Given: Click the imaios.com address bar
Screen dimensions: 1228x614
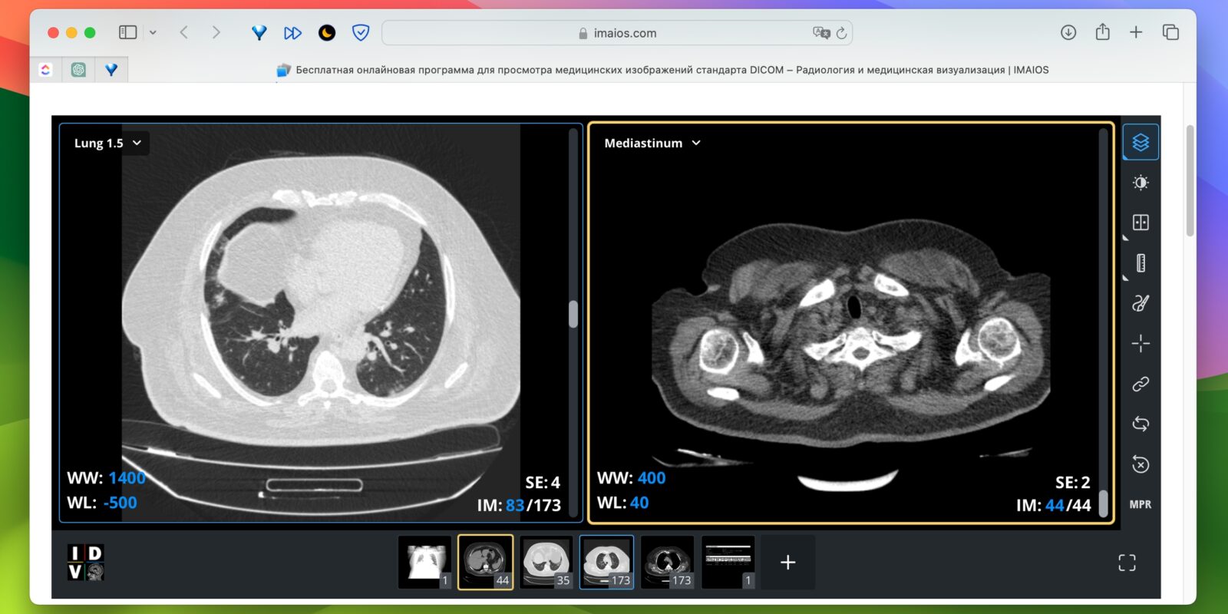Looking at the screenshot, I should pyautogui.click(x=617, y=33).
